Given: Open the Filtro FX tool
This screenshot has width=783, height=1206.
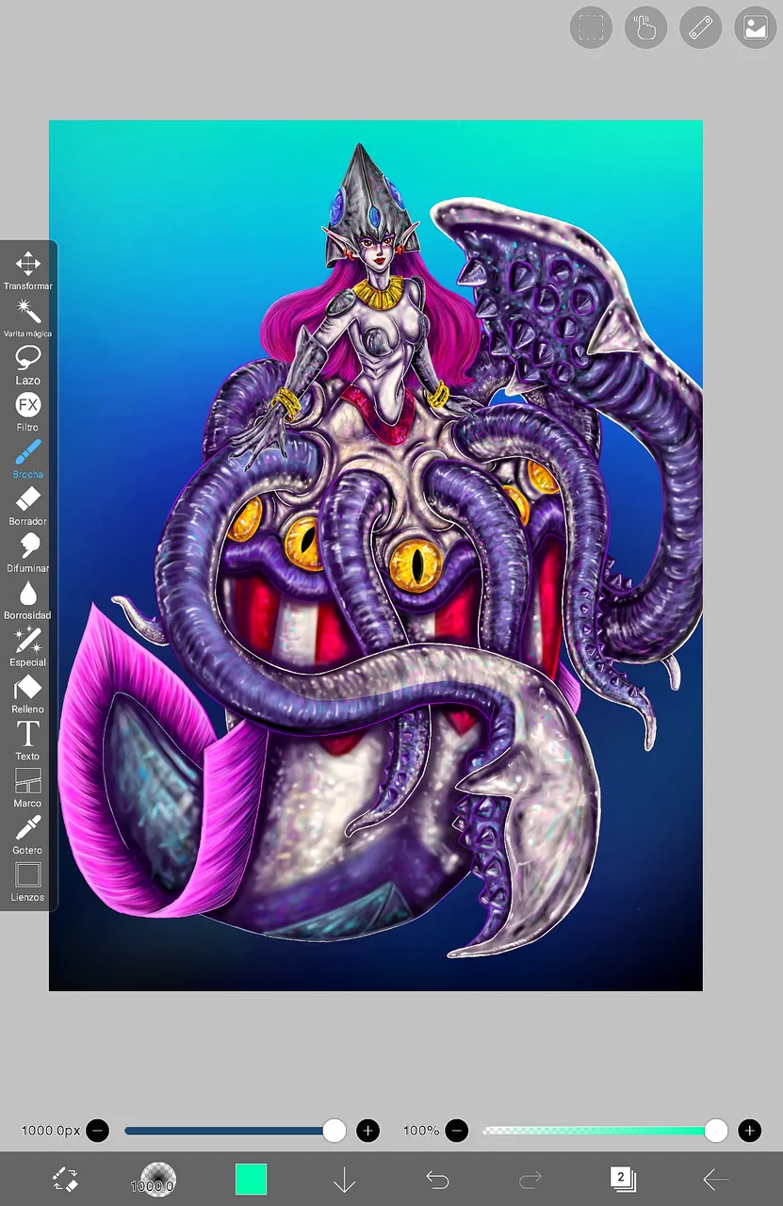Looking at the screenshot, I should point(27,411).
